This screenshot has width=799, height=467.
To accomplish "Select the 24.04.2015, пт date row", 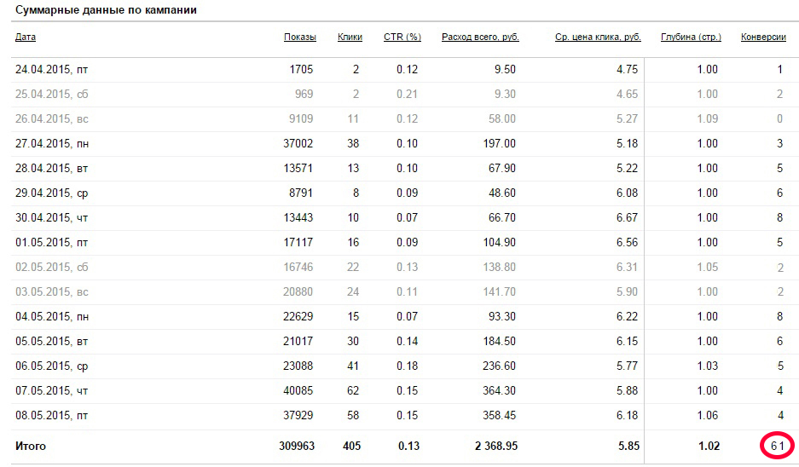I will [x=52, y=70].
